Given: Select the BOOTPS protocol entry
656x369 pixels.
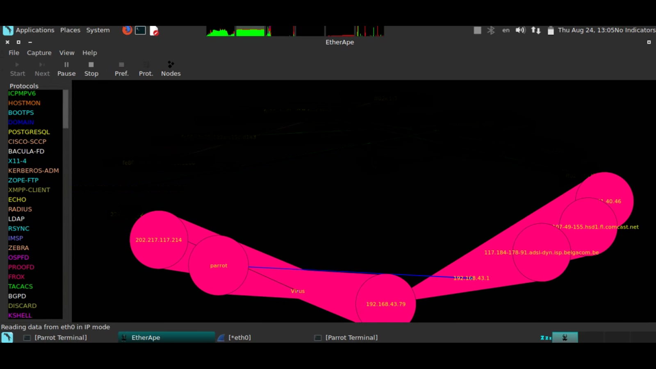Looking at the screenshot, I should click(x=21, y=112).
